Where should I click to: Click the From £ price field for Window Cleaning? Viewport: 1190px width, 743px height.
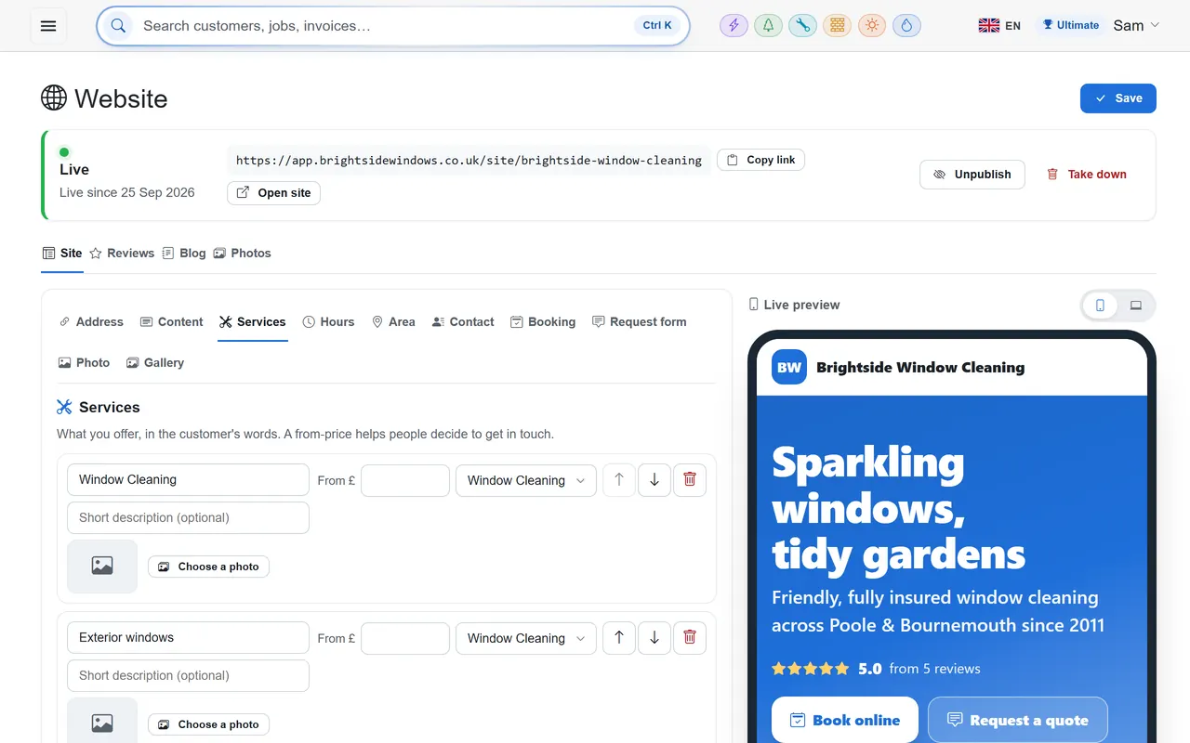pyautogui.click(x=405, y=480)
